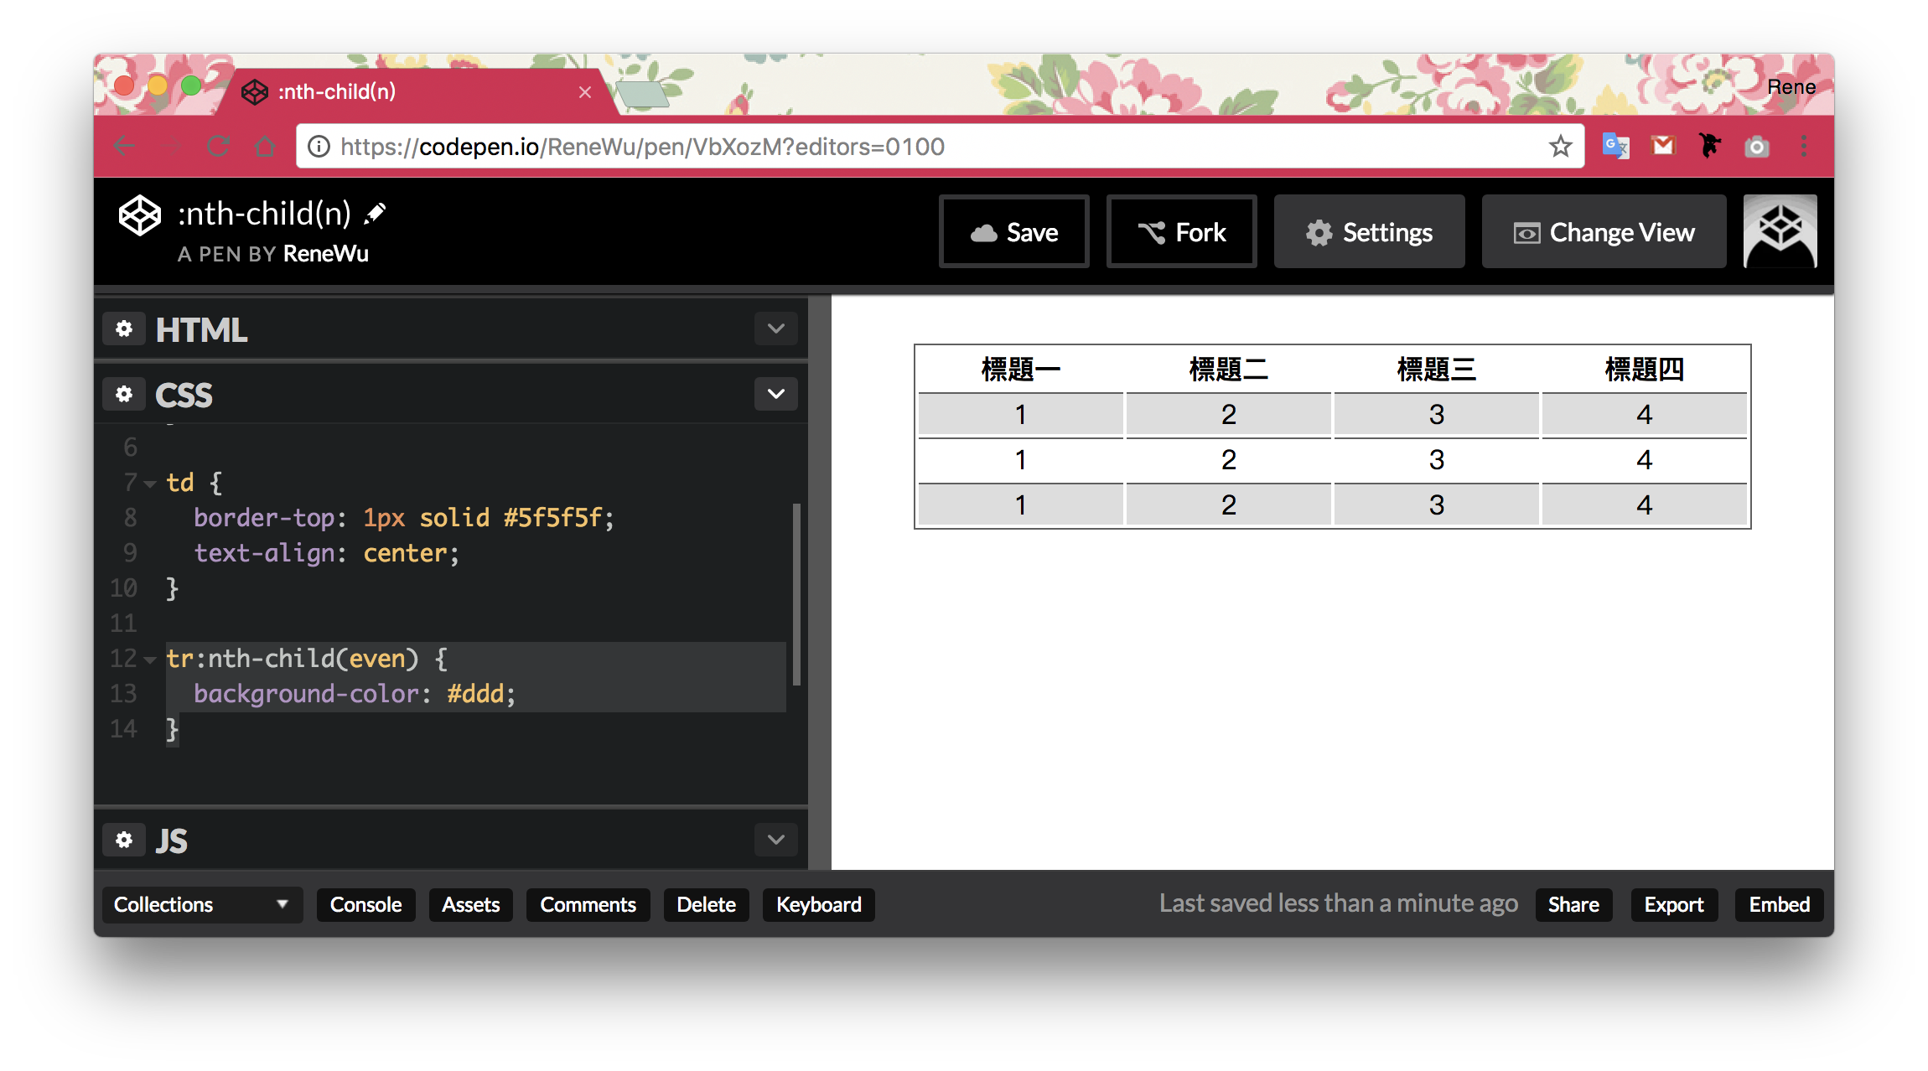Open CSS editor settings gear
Screen dimensions: 1928x1071
(124, 394)
